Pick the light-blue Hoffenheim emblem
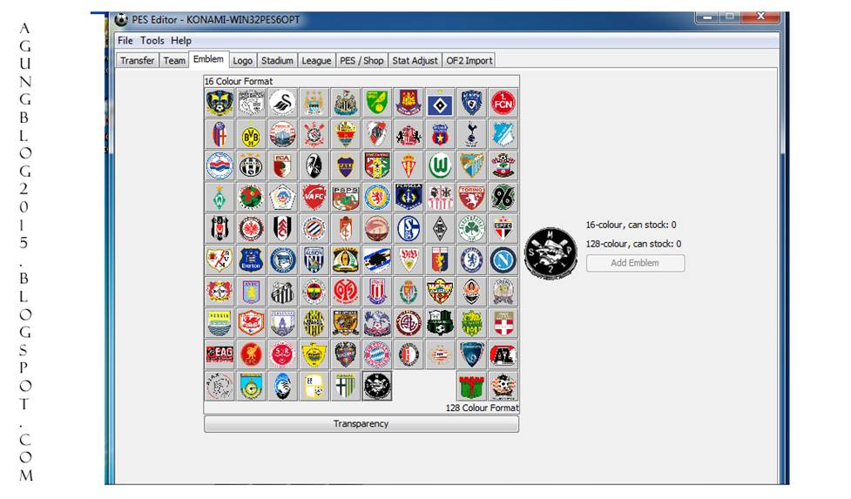 pos(503,134)
